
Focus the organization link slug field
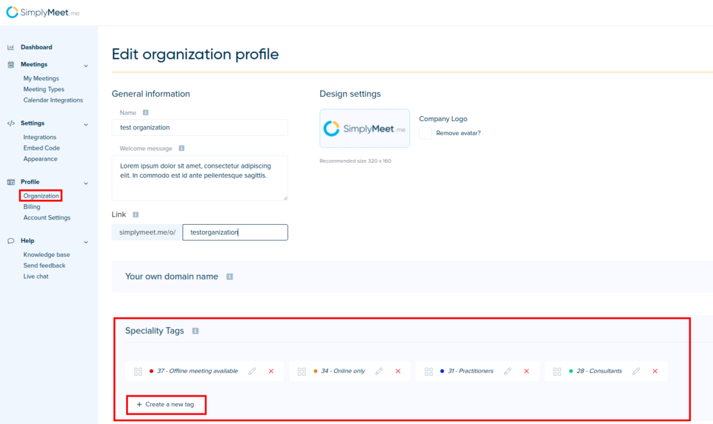pyautogui.click(x=235, y=233)
